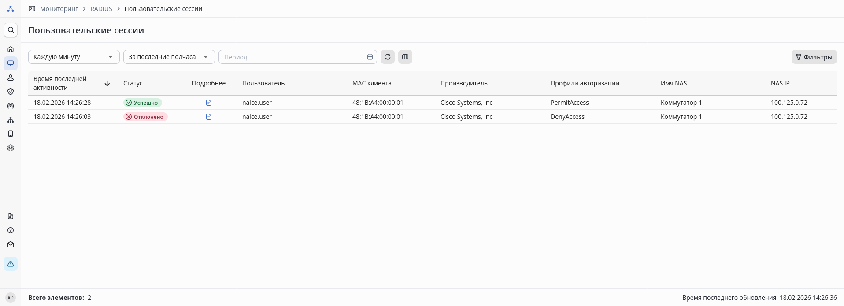Open the network topology icon in sidebar
The width and height of the screenshot is (844, 306).
click(11, 120)
